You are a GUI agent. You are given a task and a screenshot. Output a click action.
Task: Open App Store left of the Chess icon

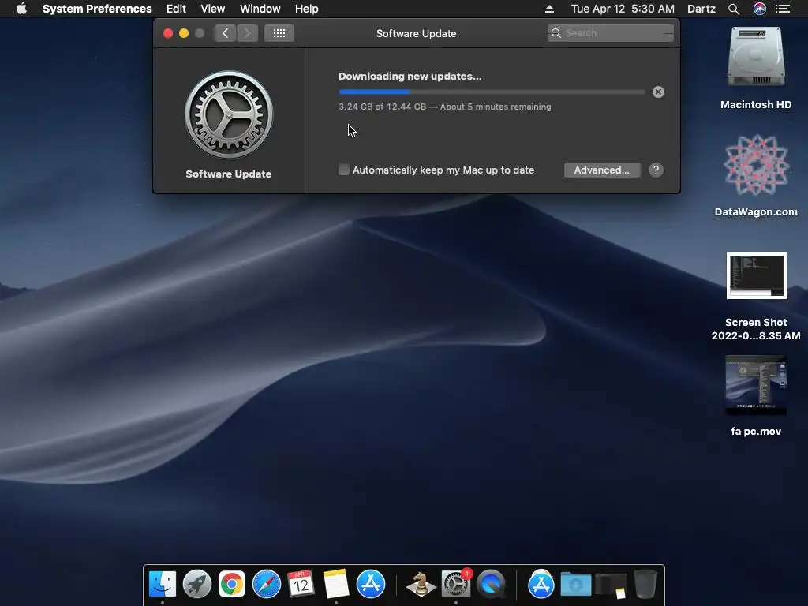pos(371,585)
